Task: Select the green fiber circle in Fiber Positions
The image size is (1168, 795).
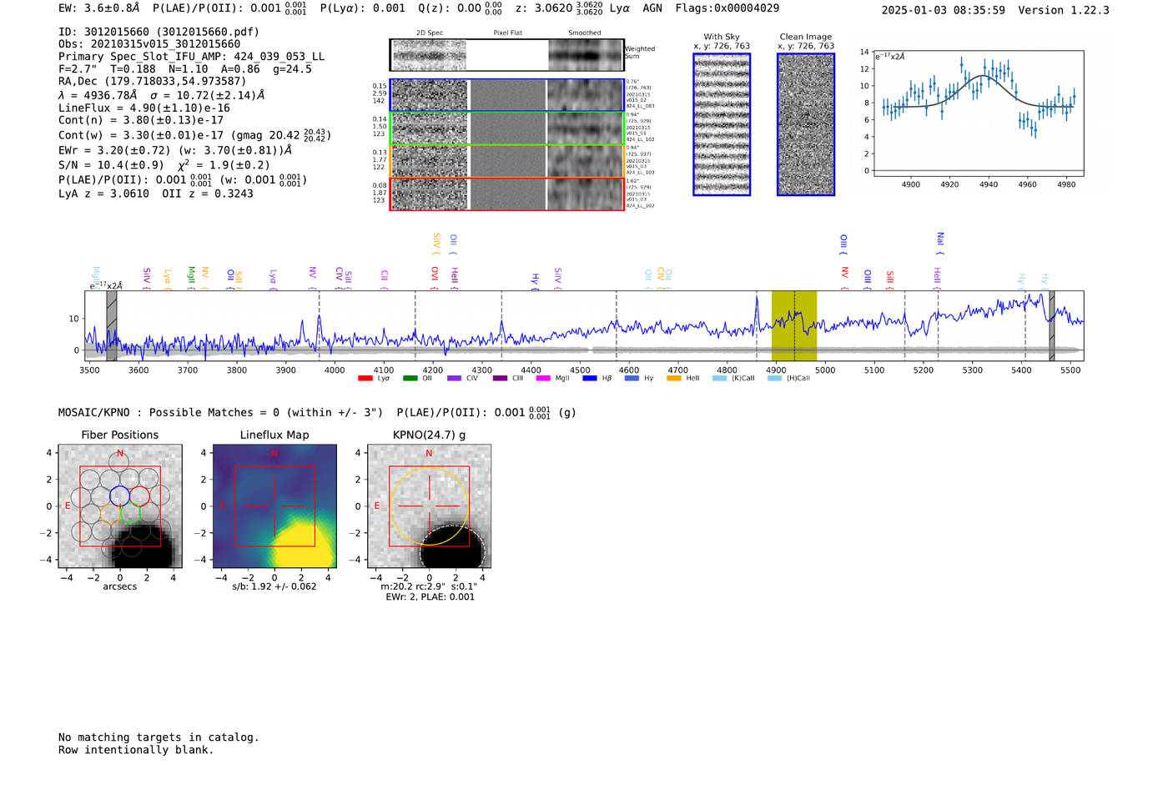Action: tap(130, 513)
